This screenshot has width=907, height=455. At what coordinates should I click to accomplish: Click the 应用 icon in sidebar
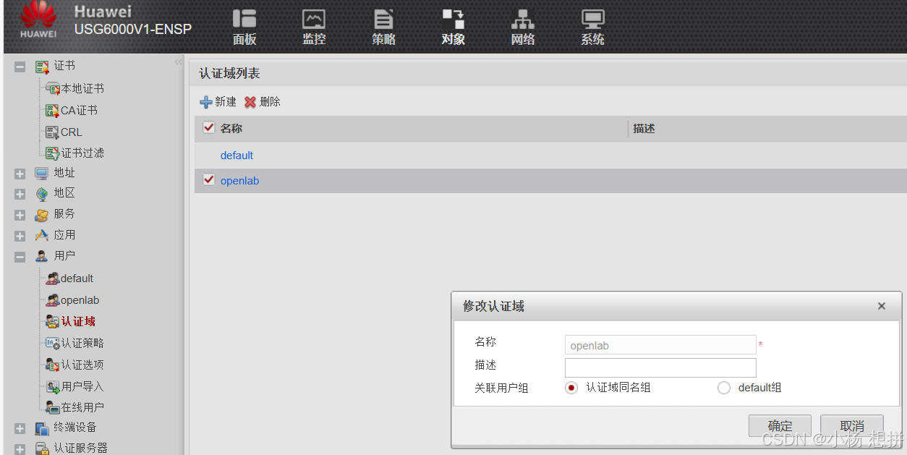click(42, 235)
